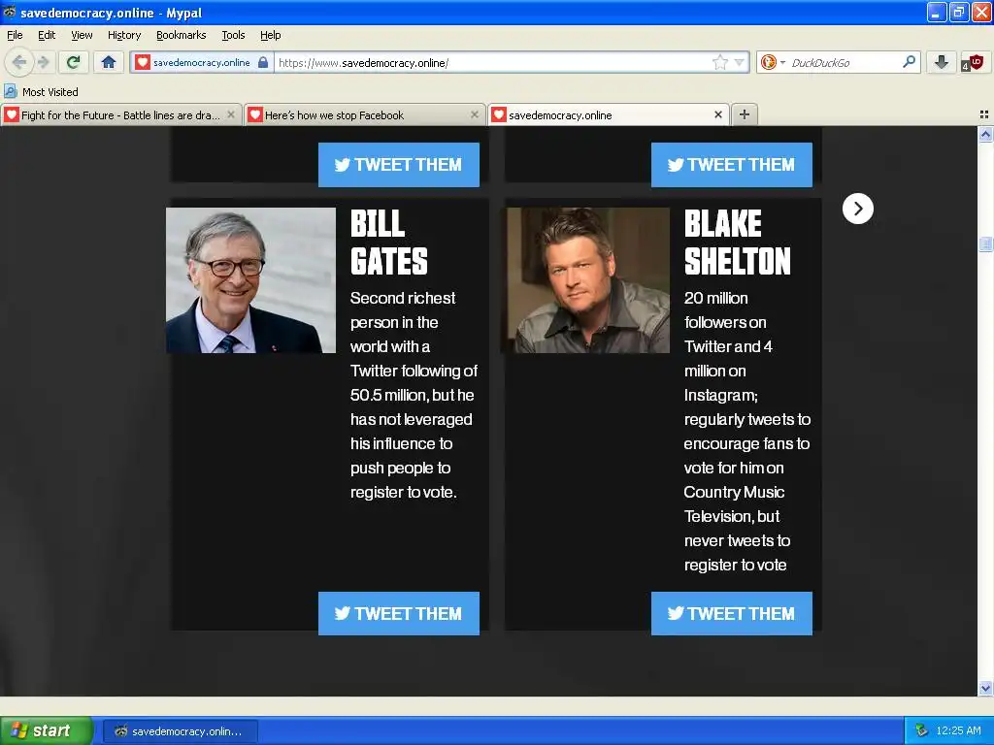
Task: Click Bill Gates photo
Action: click(x=251, y=280)
